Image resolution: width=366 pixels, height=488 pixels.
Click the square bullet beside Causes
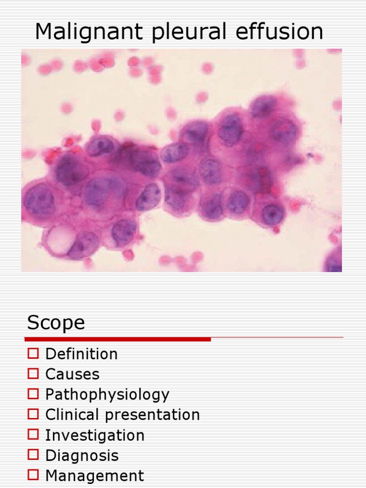click(x=32, y=374)
